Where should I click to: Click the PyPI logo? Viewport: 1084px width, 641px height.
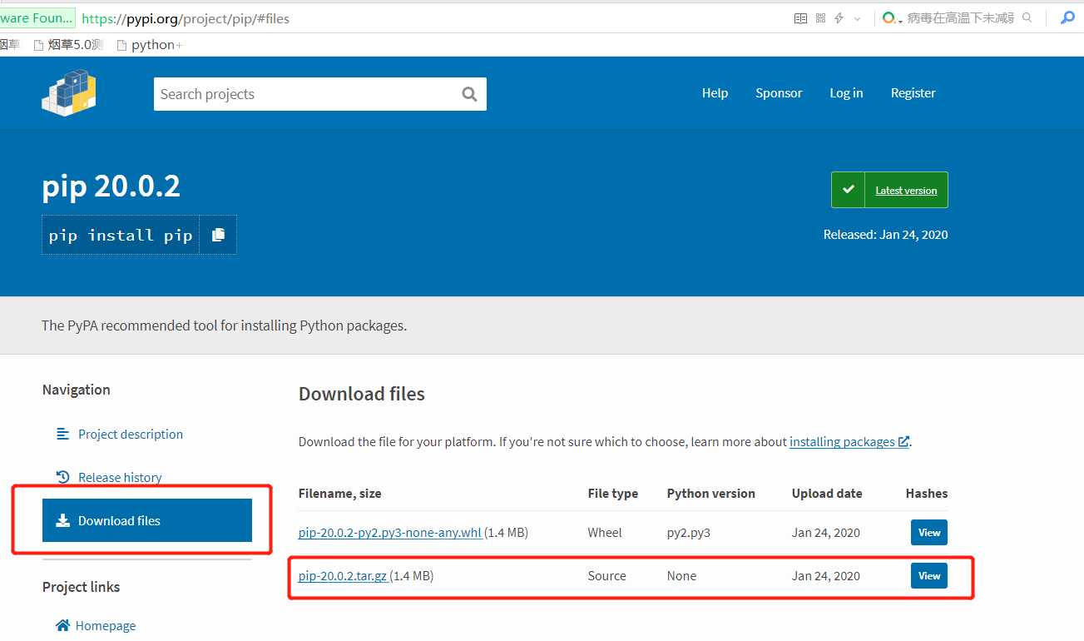click(69, 93)
